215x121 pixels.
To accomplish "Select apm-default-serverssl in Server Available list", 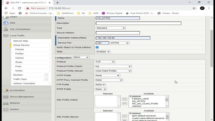I will tap(144, 116).
